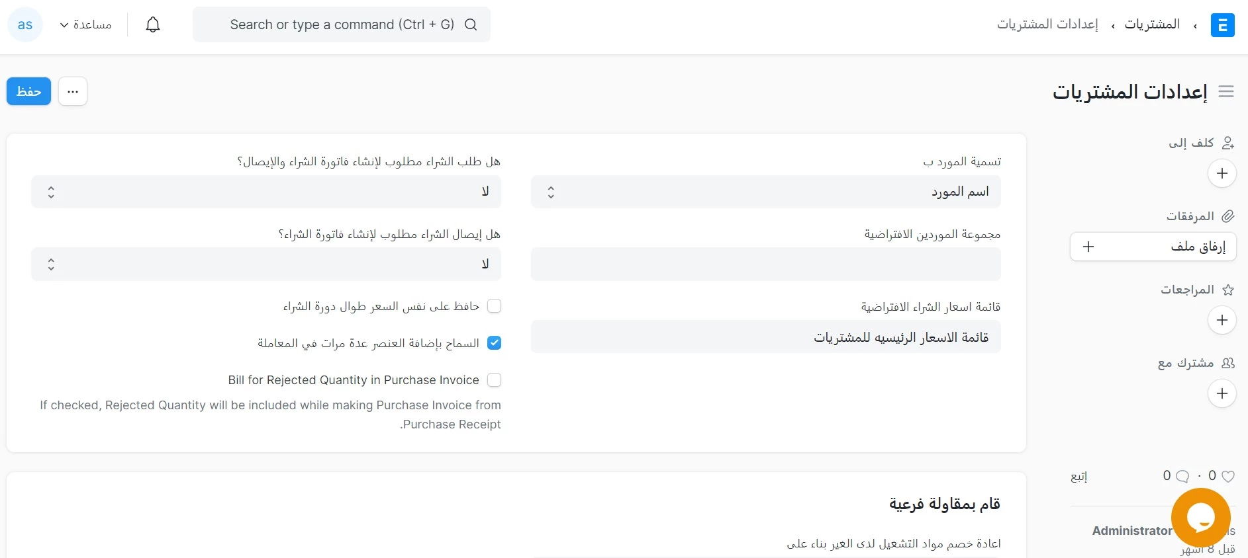Click the like heart icon
Viewport: 1248px width, 558px height.
tap(1228, 476)
